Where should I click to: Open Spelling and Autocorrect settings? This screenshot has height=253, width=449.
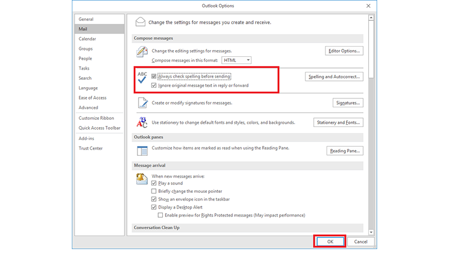(334, 76)
